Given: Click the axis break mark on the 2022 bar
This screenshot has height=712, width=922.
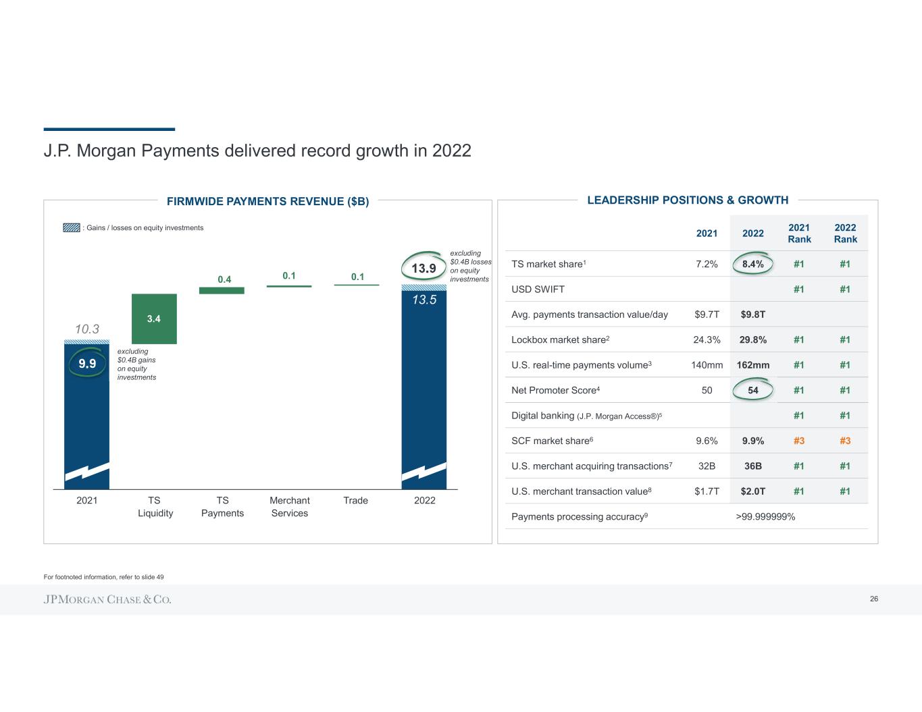Looking at the screenshot, I should (x=424, y=470).
